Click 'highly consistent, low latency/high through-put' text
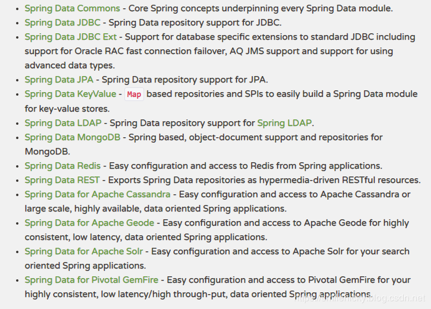This screenshot has width=431, height=309. [126, 295]
